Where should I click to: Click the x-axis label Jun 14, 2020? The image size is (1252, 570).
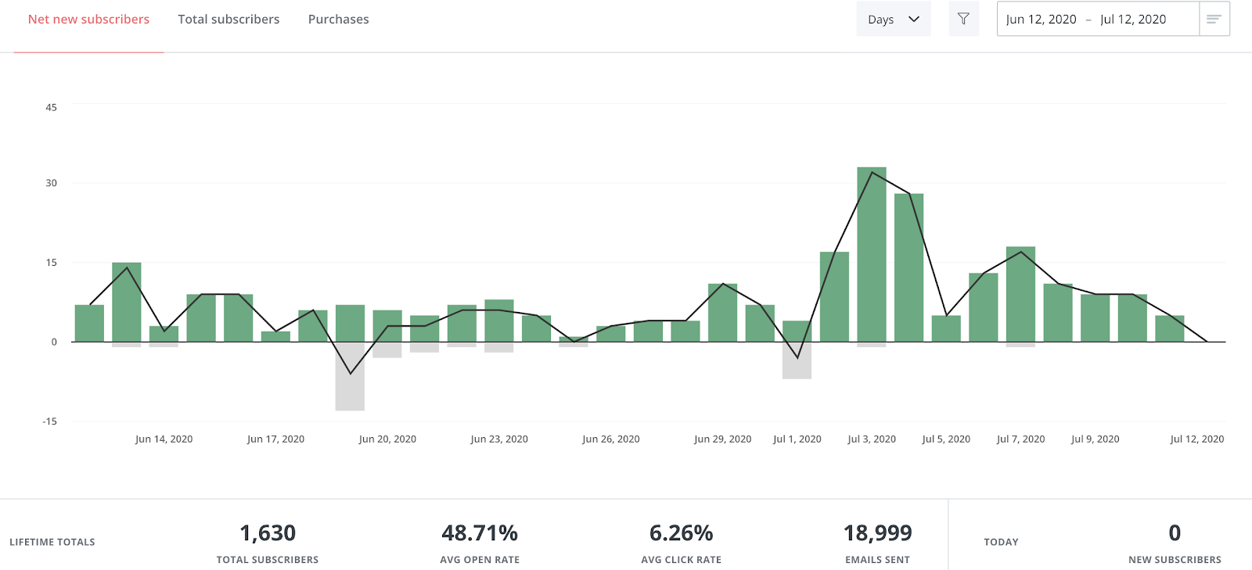pos(164,439)
